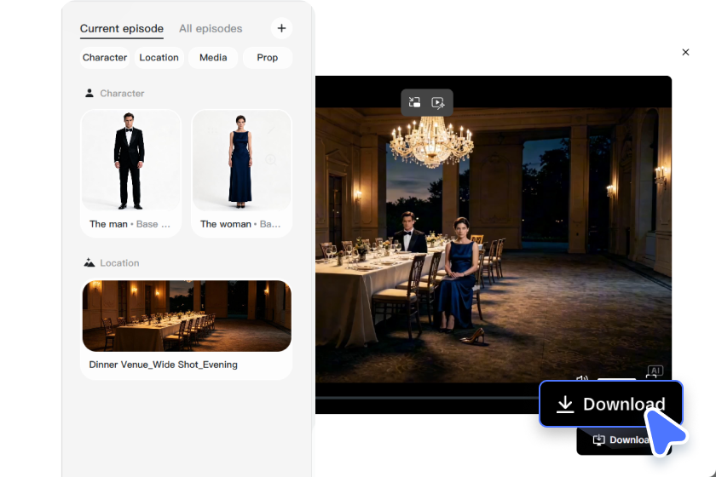Viewport: 716px width, 477px height.
Task: Click the replace frame icon on video
Action: pyautogui.click(x=414, y=102)
